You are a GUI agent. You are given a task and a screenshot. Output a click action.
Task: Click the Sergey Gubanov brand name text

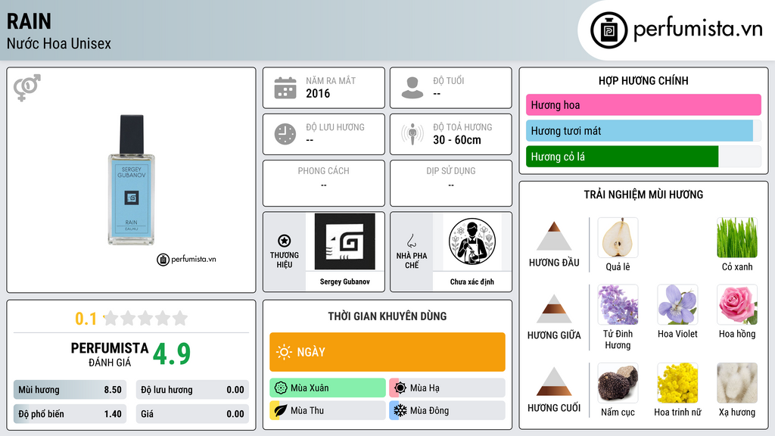(x=345, y=282)
